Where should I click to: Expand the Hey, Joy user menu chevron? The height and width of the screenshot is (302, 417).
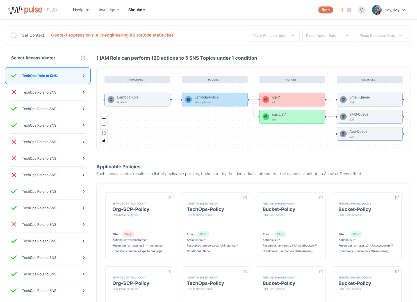tap(404, 10)
